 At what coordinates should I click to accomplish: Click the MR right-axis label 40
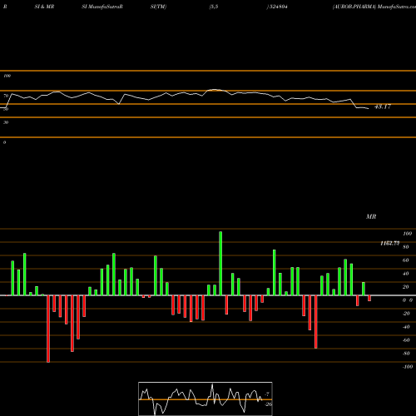point(406,274)
